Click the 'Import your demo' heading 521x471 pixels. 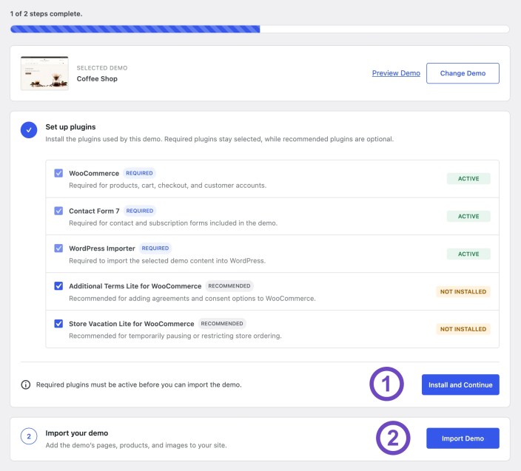tap(77, 433)
